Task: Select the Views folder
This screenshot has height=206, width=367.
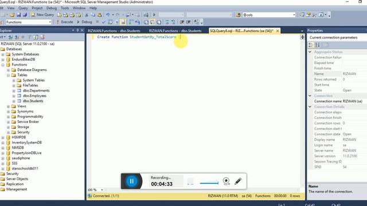Action: (x=22, y=106)
